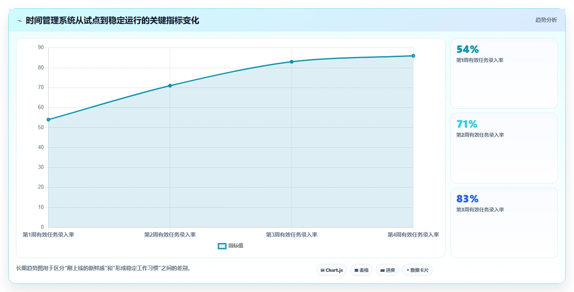Click the 表格 chip's table icon
Image resolution: width=574 pixels, height=292 pixels.
pos(356,271)
